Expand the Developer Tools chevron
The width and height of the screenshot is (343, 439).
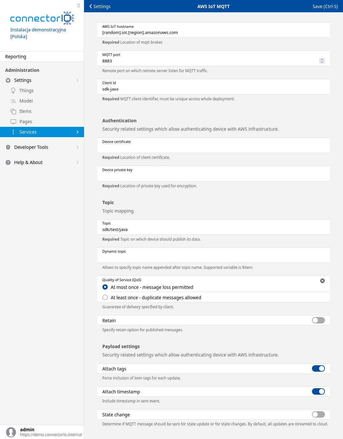pyautogui.click(x=78, y=147)
